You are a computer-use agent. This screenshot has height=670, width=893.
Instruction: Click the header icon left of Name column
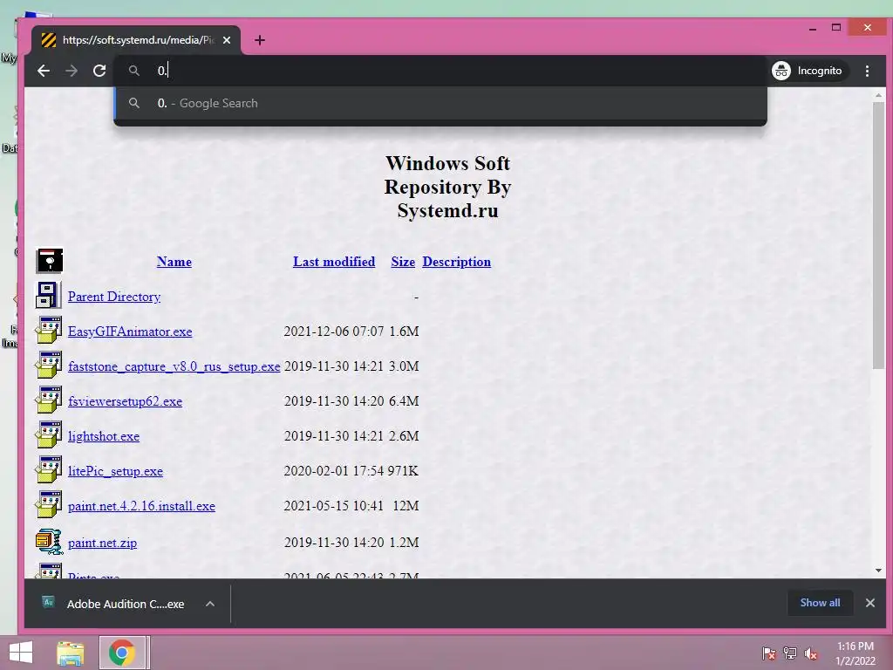coord(50,261)
